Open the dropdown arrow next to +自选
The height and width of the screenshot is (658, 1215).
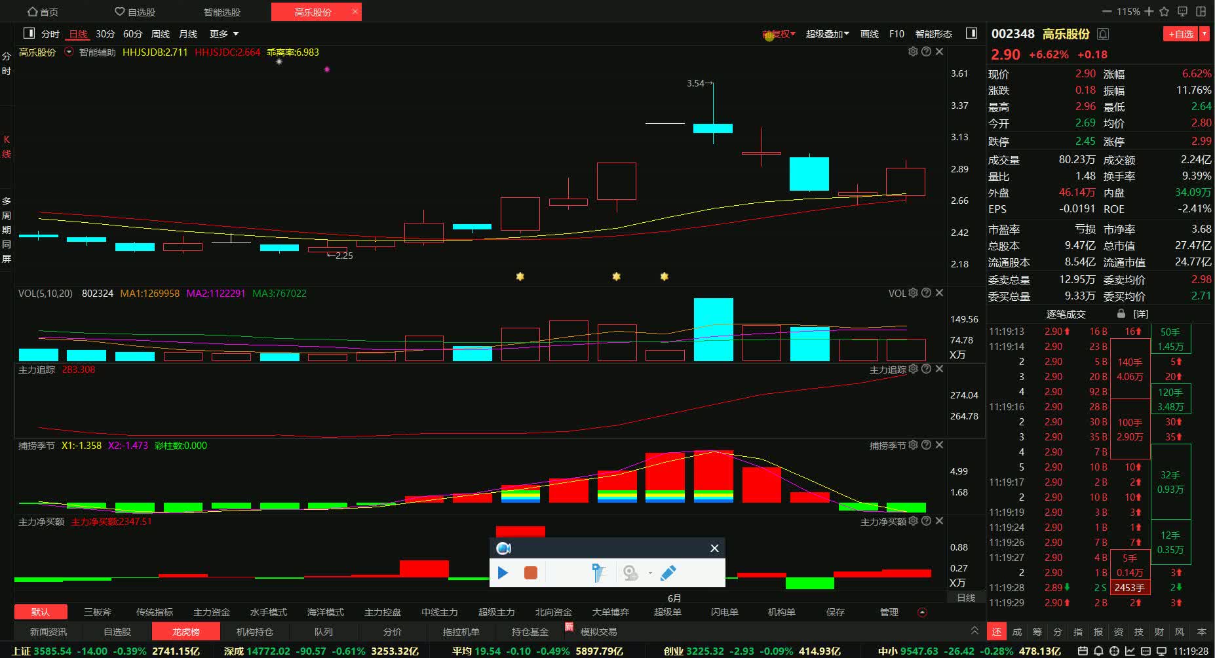(x=1204, y=34)
